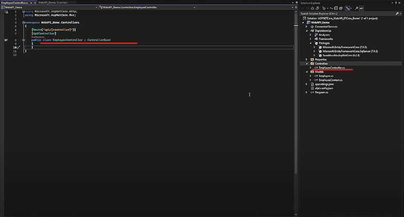Select the EmployeeController.cs editor tab
The width and height of the screenshot is (404, 217).
15,3
